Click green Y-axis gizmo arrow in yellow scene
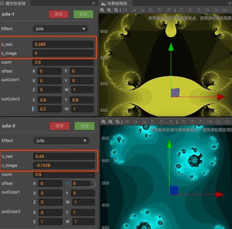The height and width of the screenshot is (229, 232). pos(171,47)
